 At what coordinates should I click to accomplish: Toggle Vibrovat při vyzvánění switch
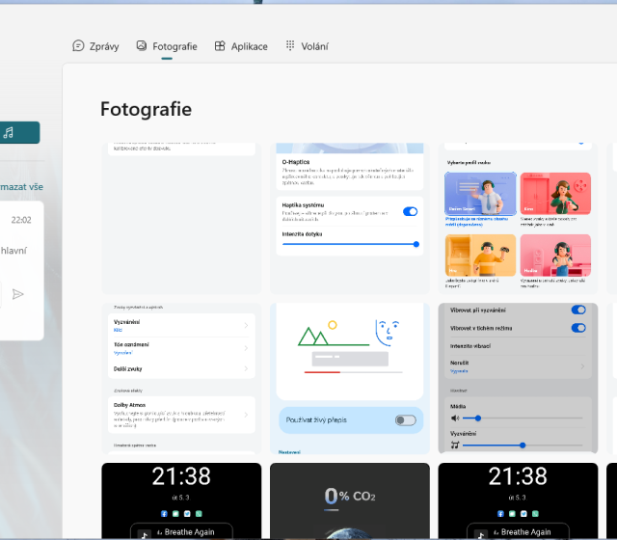coord(578,310)
